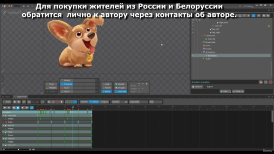Jump to the first frame
Viewport: 274px width, 154px height.
(x=5, y=108)
